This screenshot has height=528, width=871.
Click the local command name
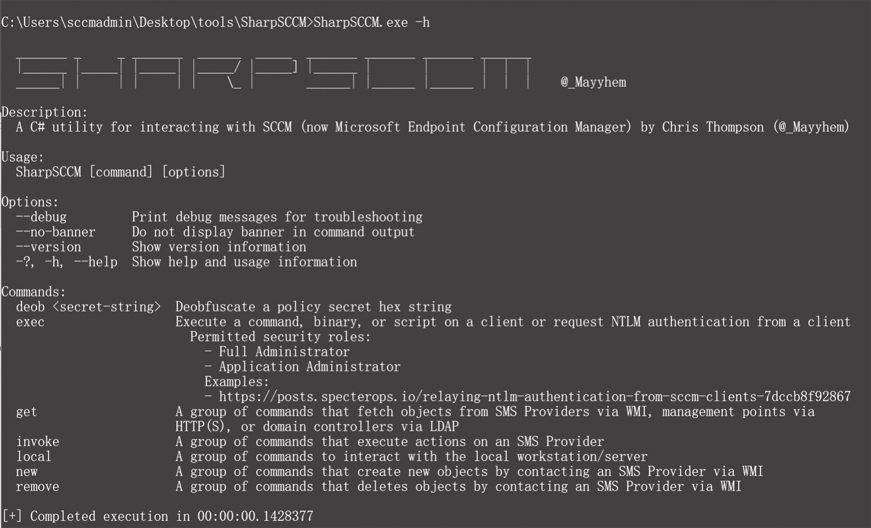(34, 456)
